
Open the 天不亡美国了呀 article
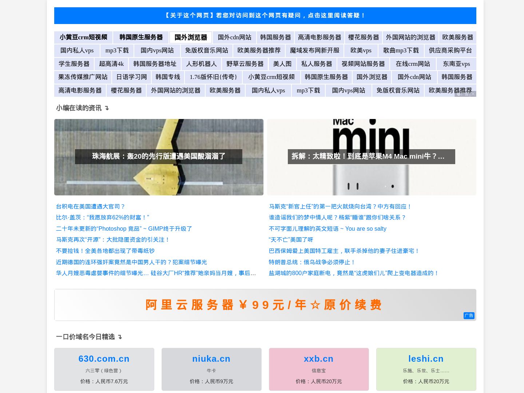(291, 240)
